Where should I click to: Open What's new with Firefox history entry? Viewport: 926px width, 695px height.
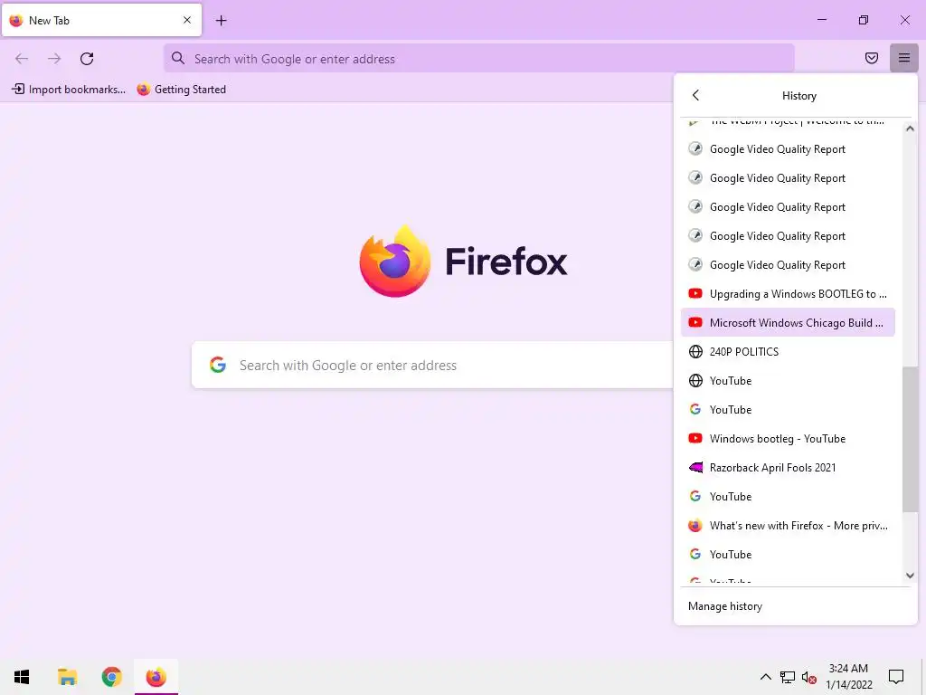[788, 526]
